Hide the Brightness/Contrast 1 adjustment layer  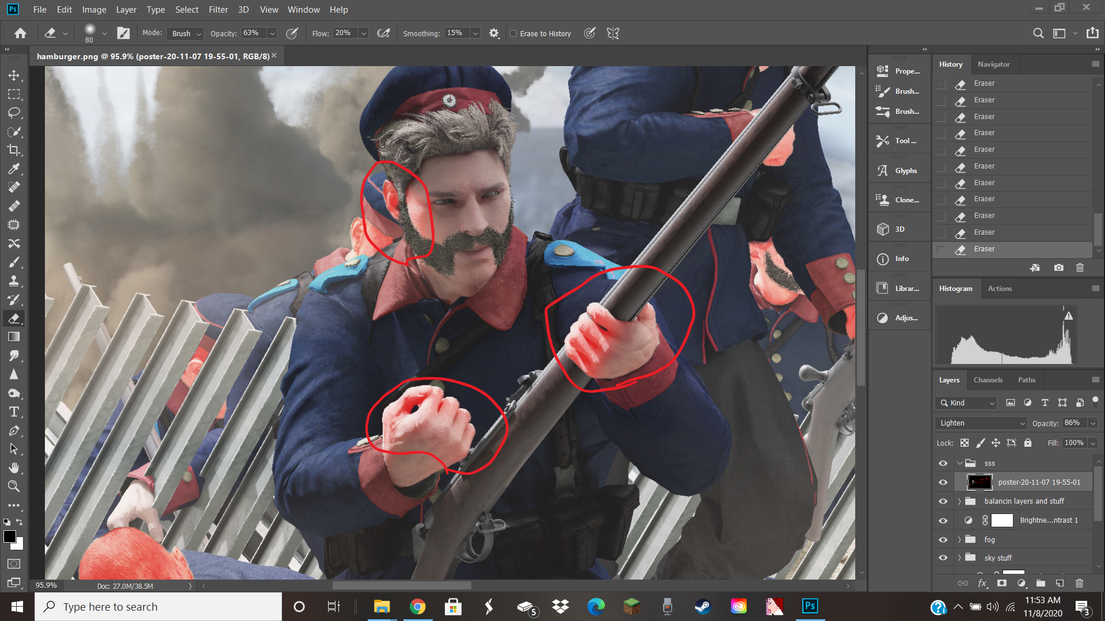click(x=943, y=520)
